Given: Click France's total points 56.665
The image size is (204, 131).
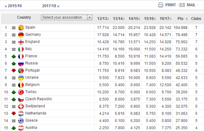Looking at the screenshot, I should 181,56.
